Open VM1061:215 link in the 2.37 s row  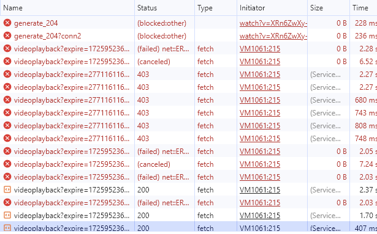click(260, 190)
